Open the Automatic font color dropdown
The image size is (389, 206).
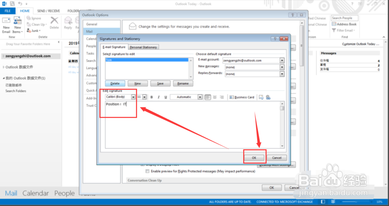(x=200, y=97)
